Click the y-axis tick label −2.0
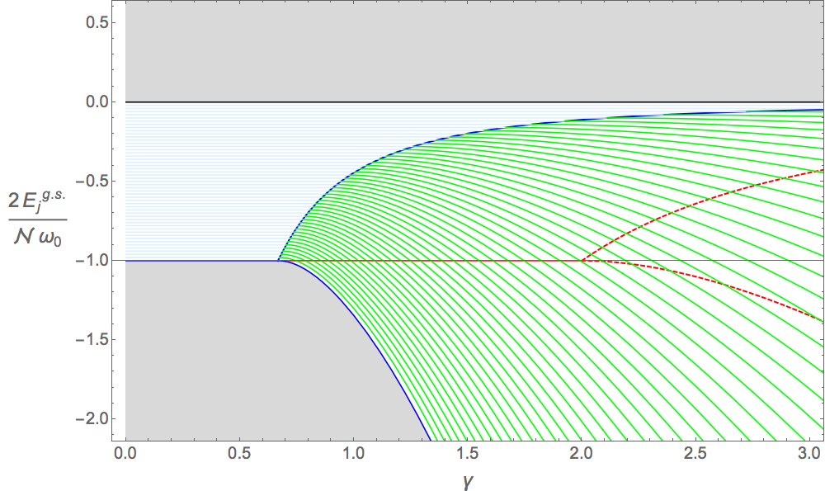Viewport: 825px width, 491px height. point(92,419)
